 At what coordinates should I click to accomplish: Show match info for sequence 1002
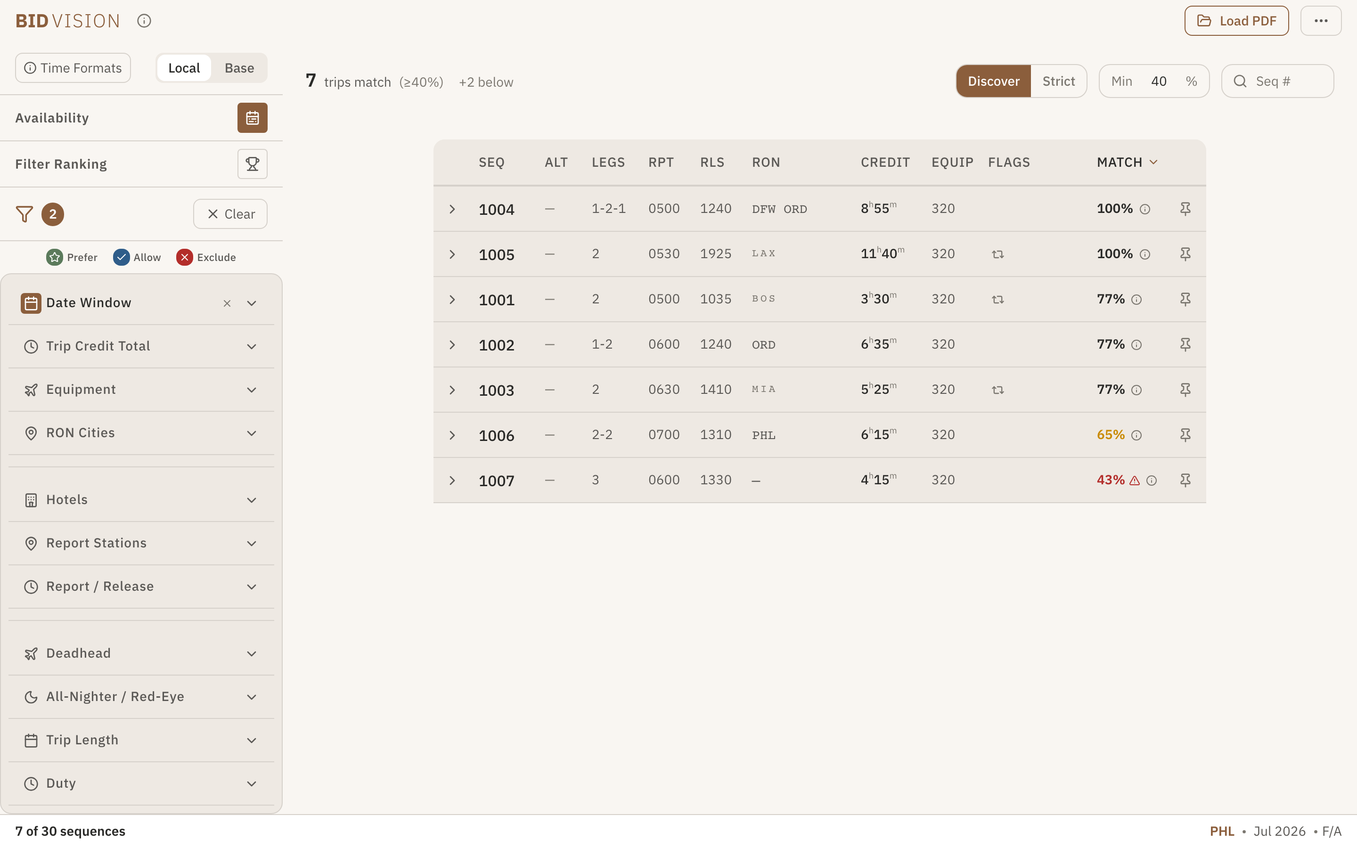click(x=1136, y=345)
